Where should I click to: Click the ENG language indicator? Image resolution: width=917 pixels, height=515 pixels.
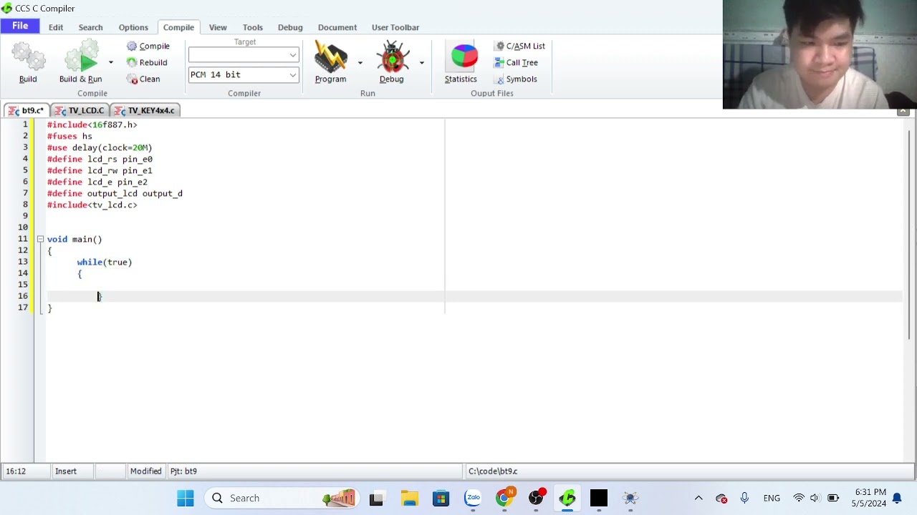pyautogui.click(x=772, y=498)
